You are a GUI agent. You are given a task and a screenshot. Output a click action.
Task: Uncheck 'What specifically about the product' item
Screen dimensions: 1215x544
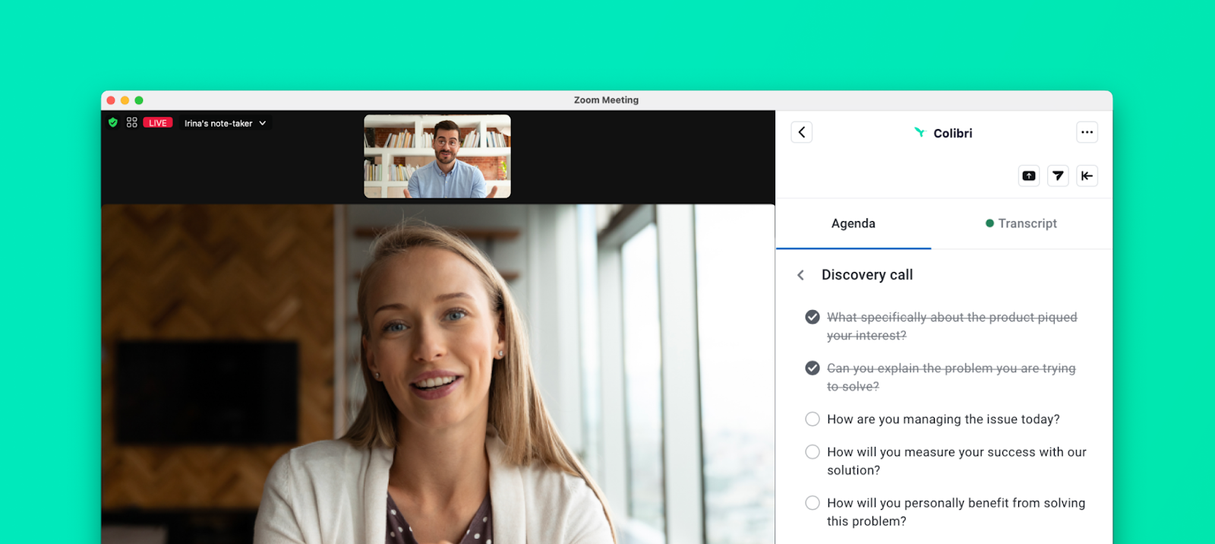click(813, 317)
